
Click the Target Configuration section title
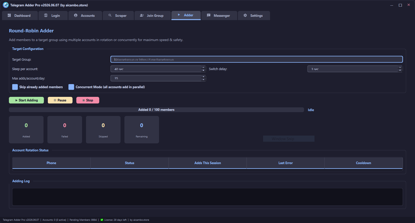28,49
